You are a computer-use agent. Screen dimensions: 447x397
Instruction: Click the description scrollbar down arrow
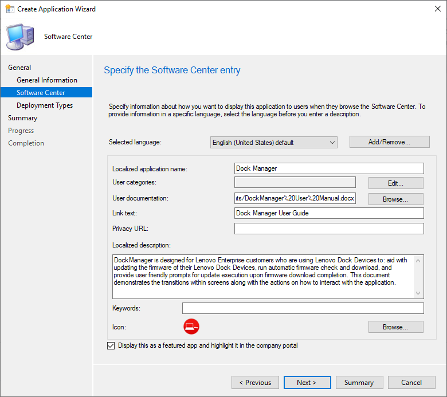coord(418,293)
